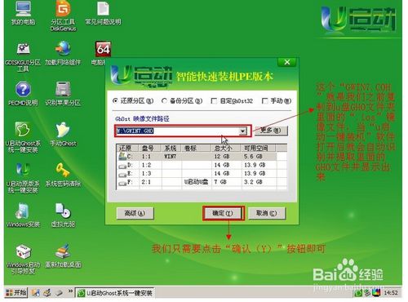Click the 更多(M) button
Screen dimensions: 408x302
[x=270, y=131]
